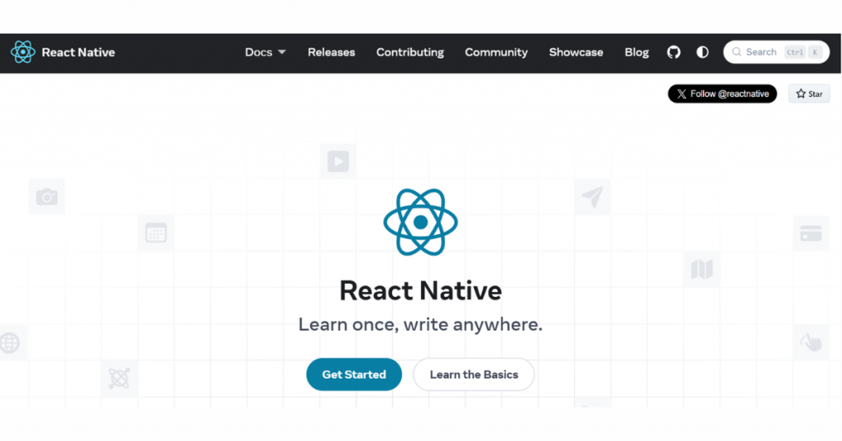Screen dimensions: 842x441
Task: Click the Follow @reactnative button
Action: [x=722, y=94]
